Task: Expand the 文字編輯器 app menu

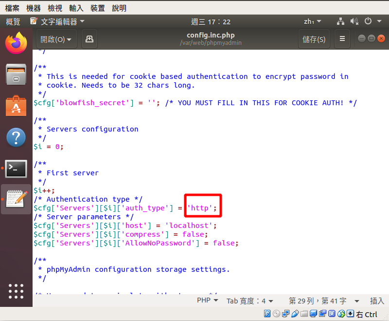Action: click(57, 21)
